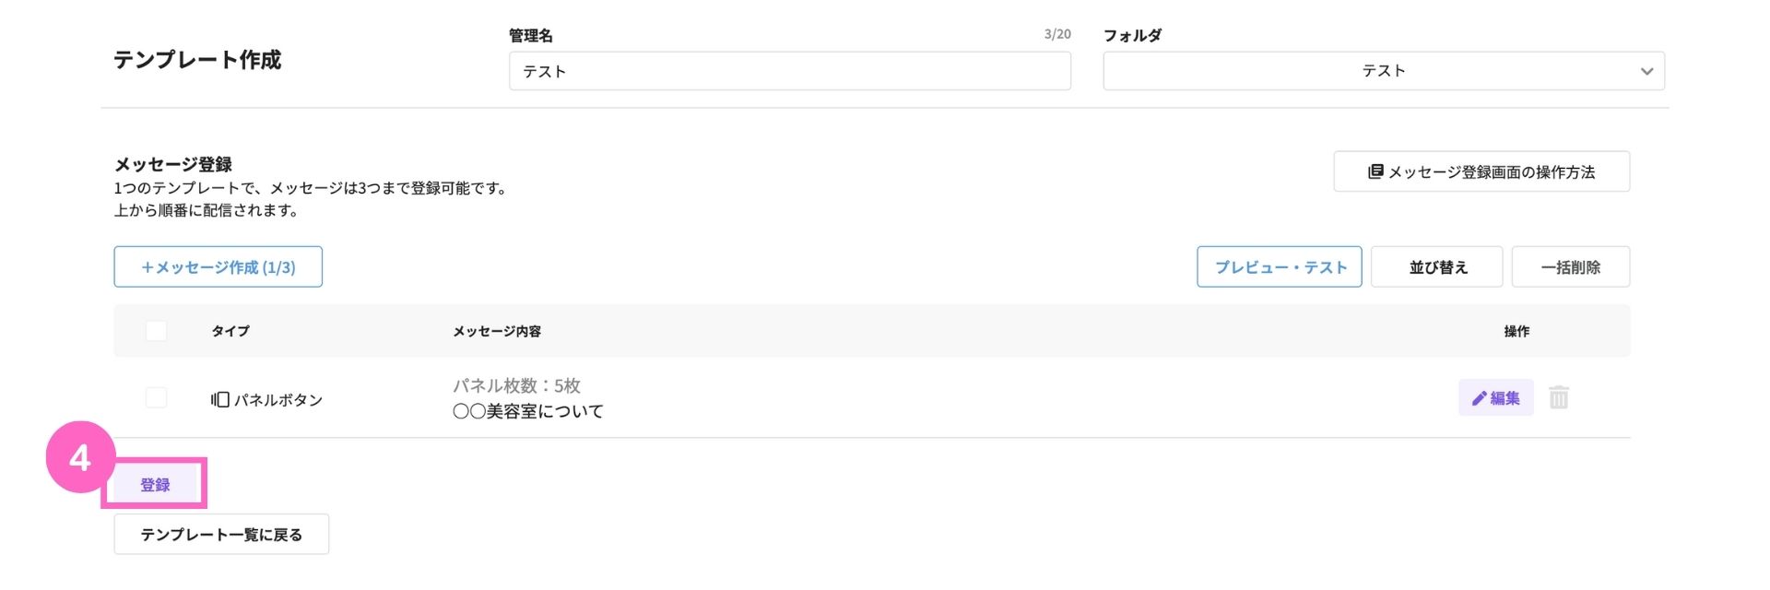Click the 登録 button
Viewport: 1770px width, 590px height.
(155, 484)
